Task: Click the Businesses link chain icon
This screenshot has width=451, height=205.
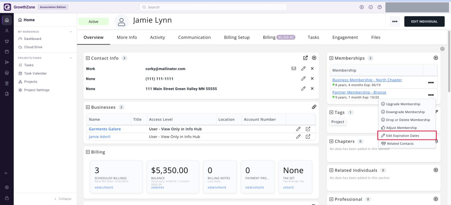Action: coord(314,107)
